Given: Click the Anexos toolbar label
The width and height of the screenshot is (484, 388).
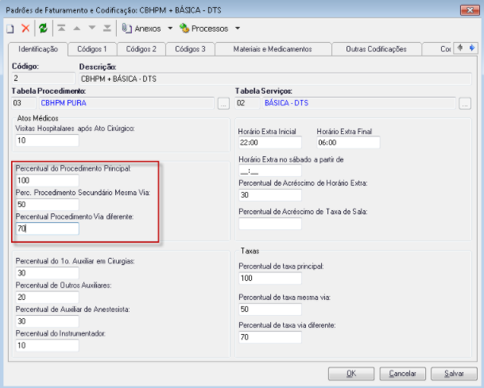Looking at the screenshot, I should coord(148,29).
